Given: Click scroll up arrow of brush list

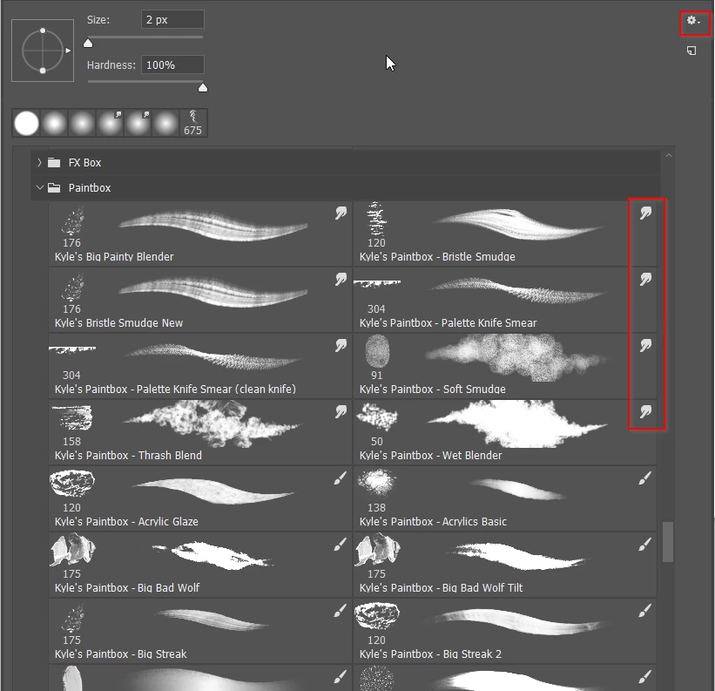Looking at the screenshot, I should click(x=669, y=155).
